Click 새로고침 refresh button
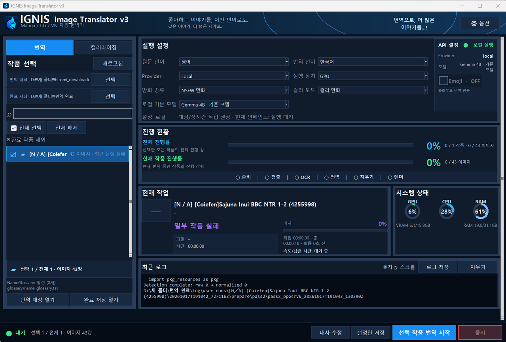The width and height of the screenshot is (506, 342). tap(113, 64)
